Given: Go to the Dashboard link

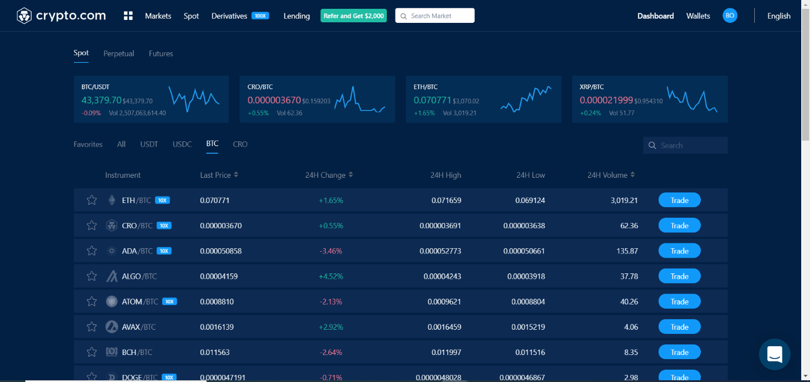Looking at the screenshot, I should 656,16.
